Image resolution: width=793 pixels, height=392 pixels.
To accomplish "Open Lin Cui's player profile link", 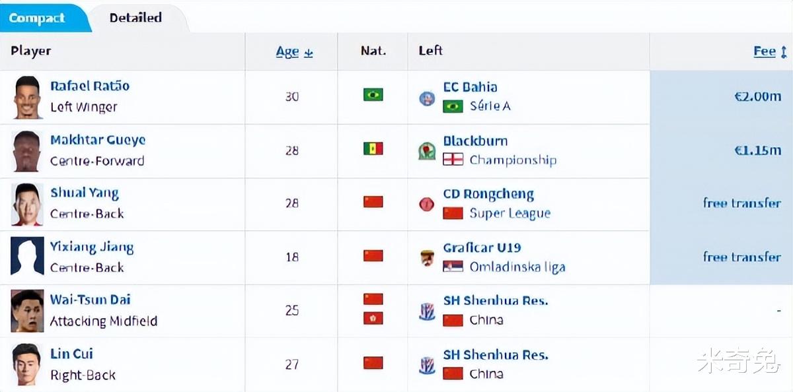I will click(x=71, y=354).
